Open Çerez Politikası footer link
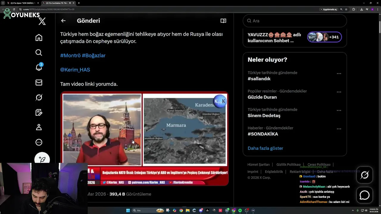Image resolution: width=381 pixels, height=214 pixels. click(x=319, y=164)
